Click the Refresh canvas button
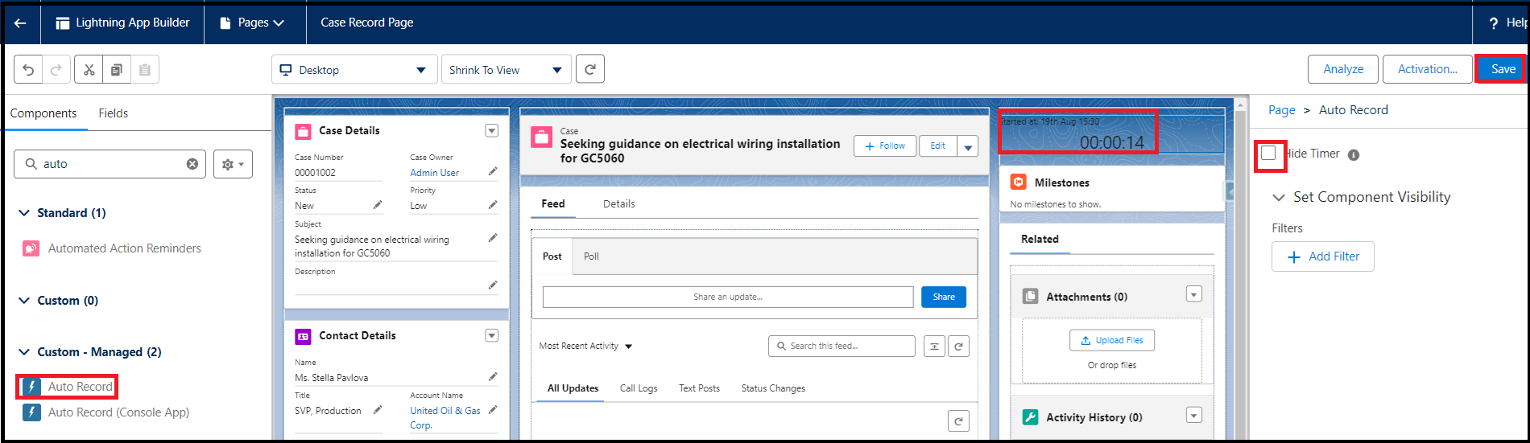1530x443 pixels. [x=590, y=70]
